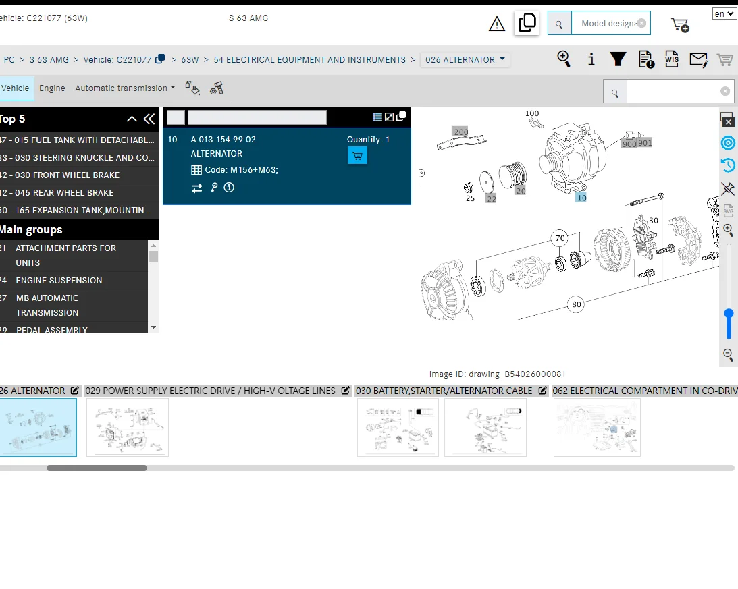Click the warning triangle icon
738x589 pixels.
tap(496, 24)
